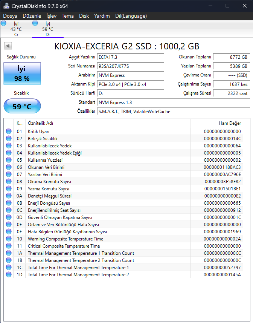Click status orb of Ortam ve Veri Bütünlüğü row
253x323 pixels.
tap(9, 224)
